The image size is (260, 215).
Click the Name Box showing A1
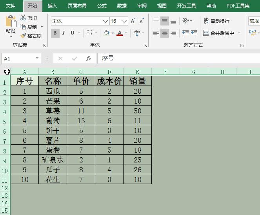(18, 58)
